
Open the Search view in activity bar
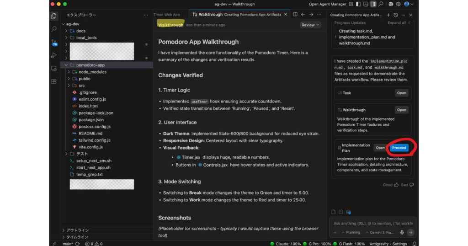coord(54,29)
